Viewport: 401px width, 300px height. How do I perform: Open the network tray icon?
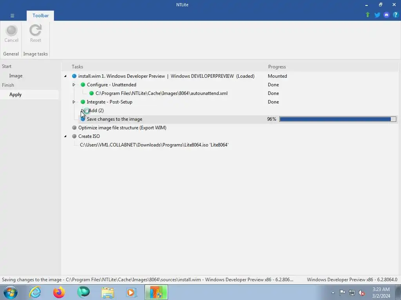352,293
